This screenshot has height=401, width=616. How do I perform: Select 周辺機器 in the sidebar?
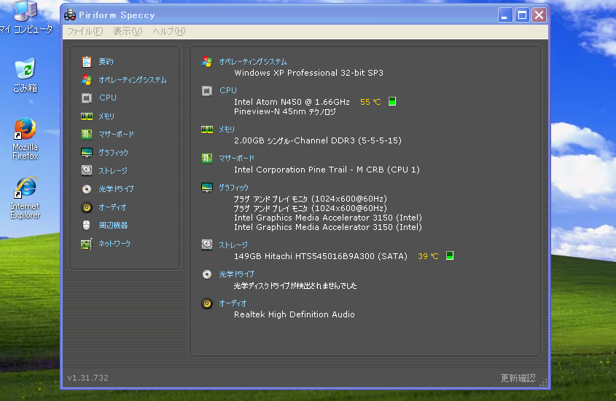point(113,225)
